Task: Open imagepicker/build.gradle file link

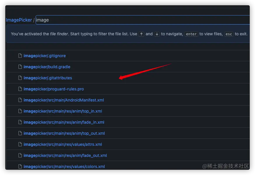Action: pos(47,67)
